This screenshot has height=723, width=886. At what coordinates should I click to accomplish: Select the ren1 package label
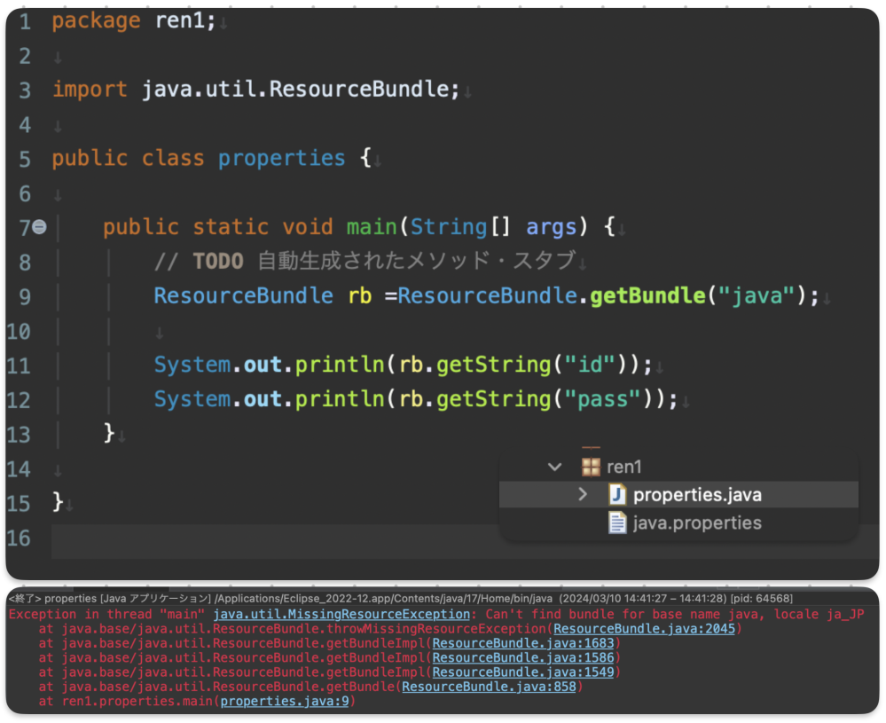(624, 467)
